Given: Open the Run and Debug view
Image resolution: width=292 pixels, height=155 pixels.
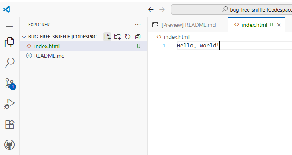Looking at the screenshot, I should pos(9,104).
